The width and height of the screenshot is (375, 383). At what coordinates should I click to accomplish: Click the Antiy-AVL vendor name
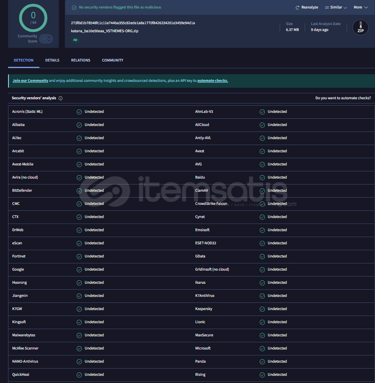click(x=203, y=138)
